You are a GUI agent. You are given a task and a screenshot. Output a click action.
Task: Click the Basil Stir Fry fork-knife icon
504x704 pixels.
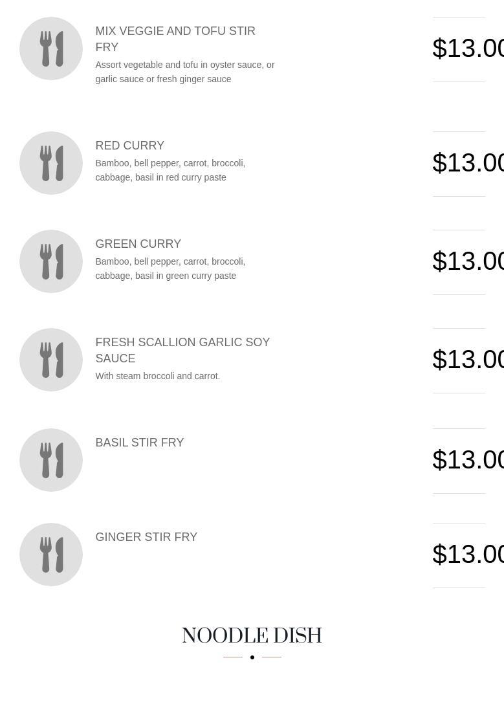51,460
